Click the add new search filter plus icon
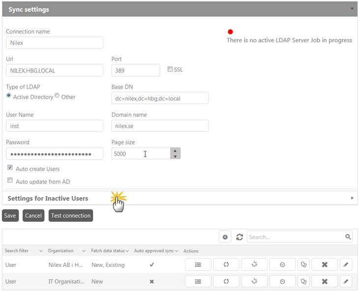The image size is (359, 291). (225, 237)
